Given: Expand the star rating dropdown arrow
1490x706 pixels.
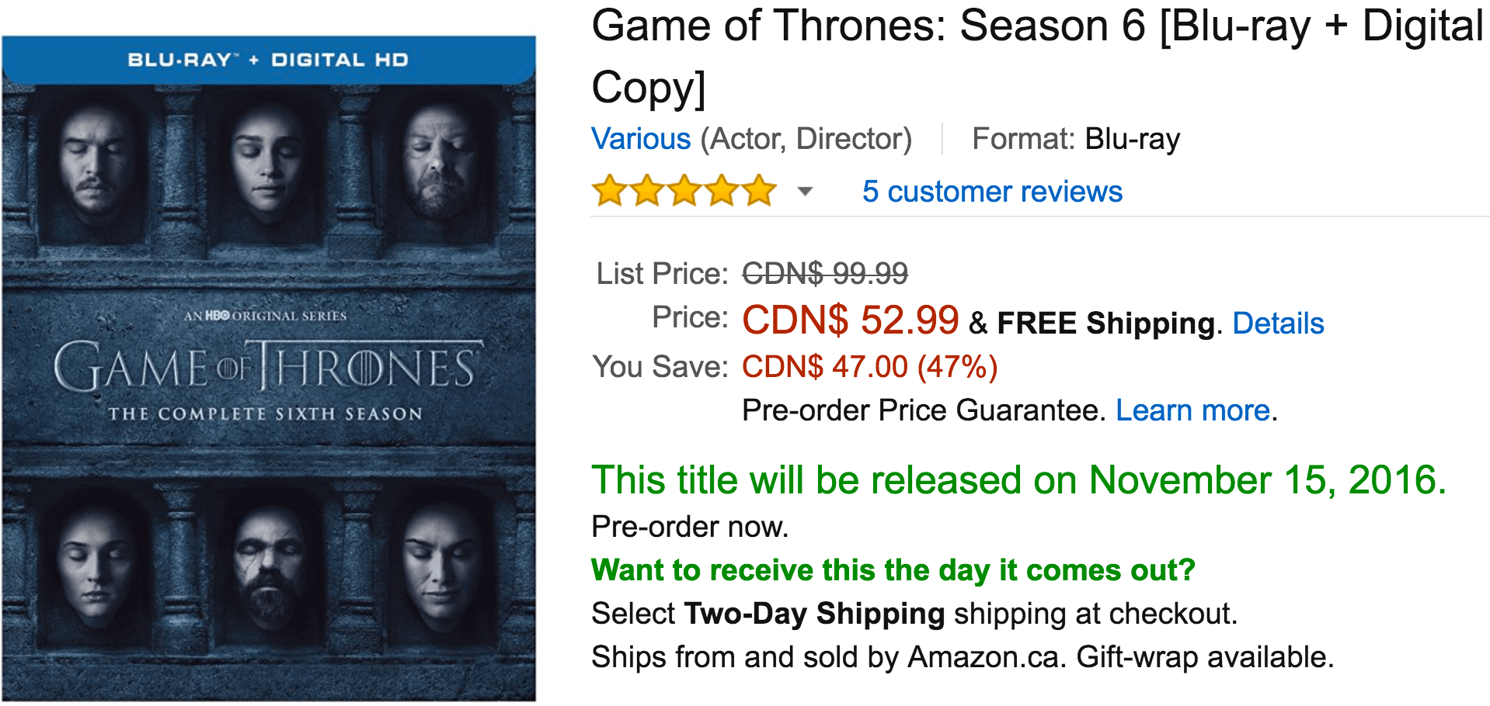Looking at the screenshot, I should [x=805, y=192].
